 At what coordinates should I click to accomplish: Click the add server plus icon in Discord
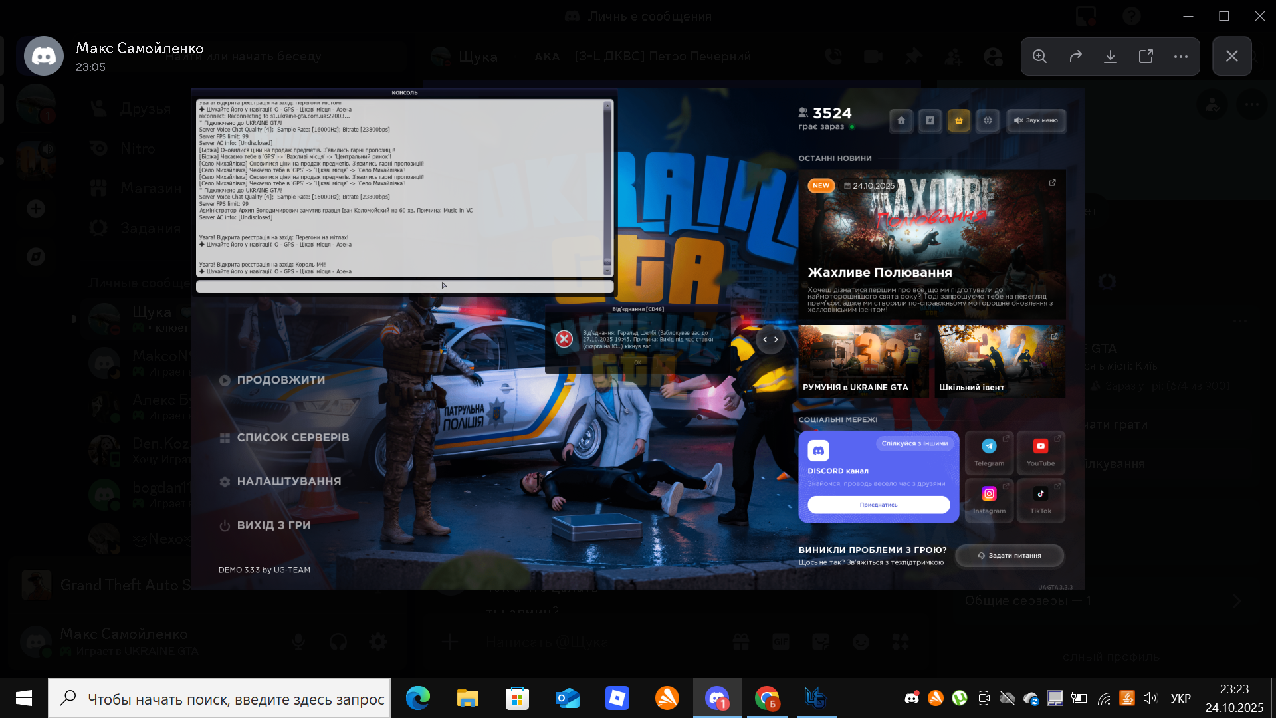(36, 209)
